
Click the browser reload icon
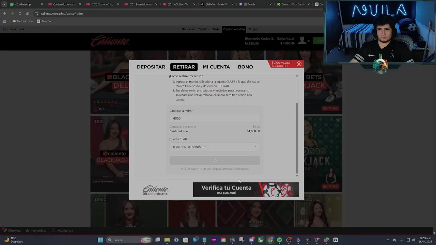pyautogui.click(x=20, y=14)
